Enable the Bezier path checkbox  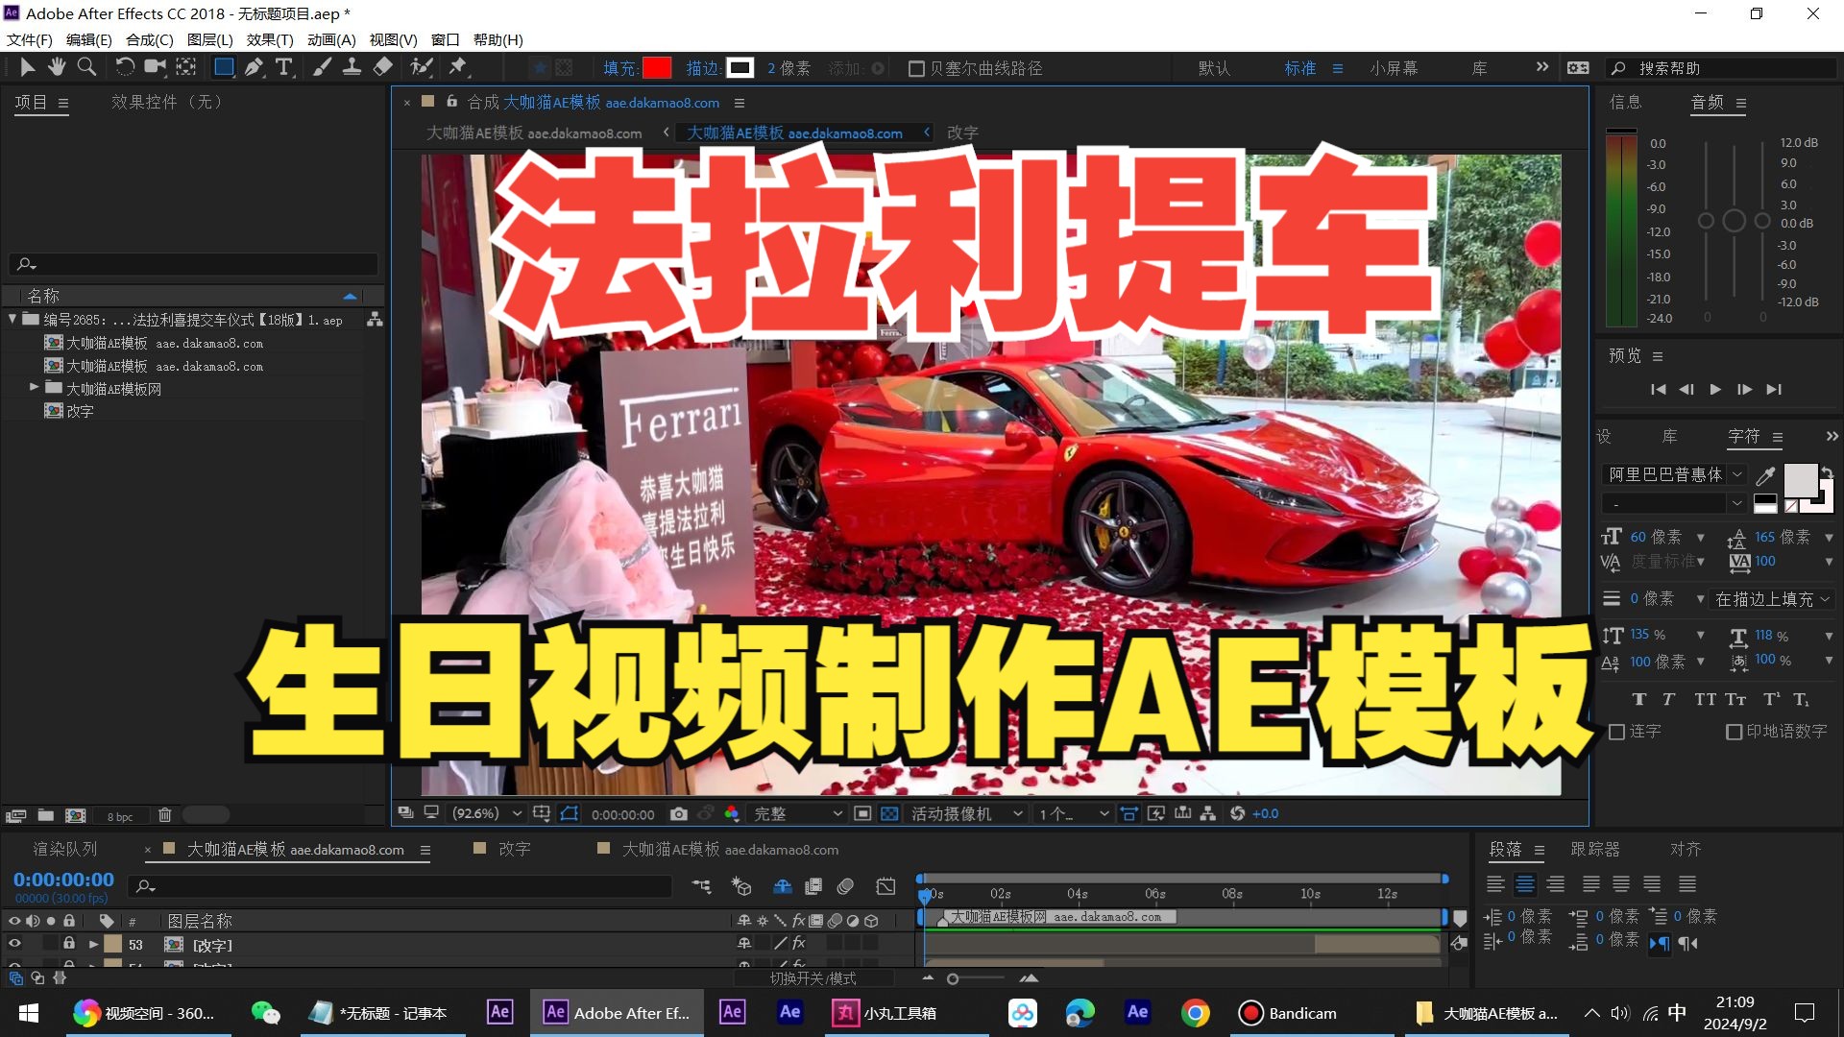[916, 68]
